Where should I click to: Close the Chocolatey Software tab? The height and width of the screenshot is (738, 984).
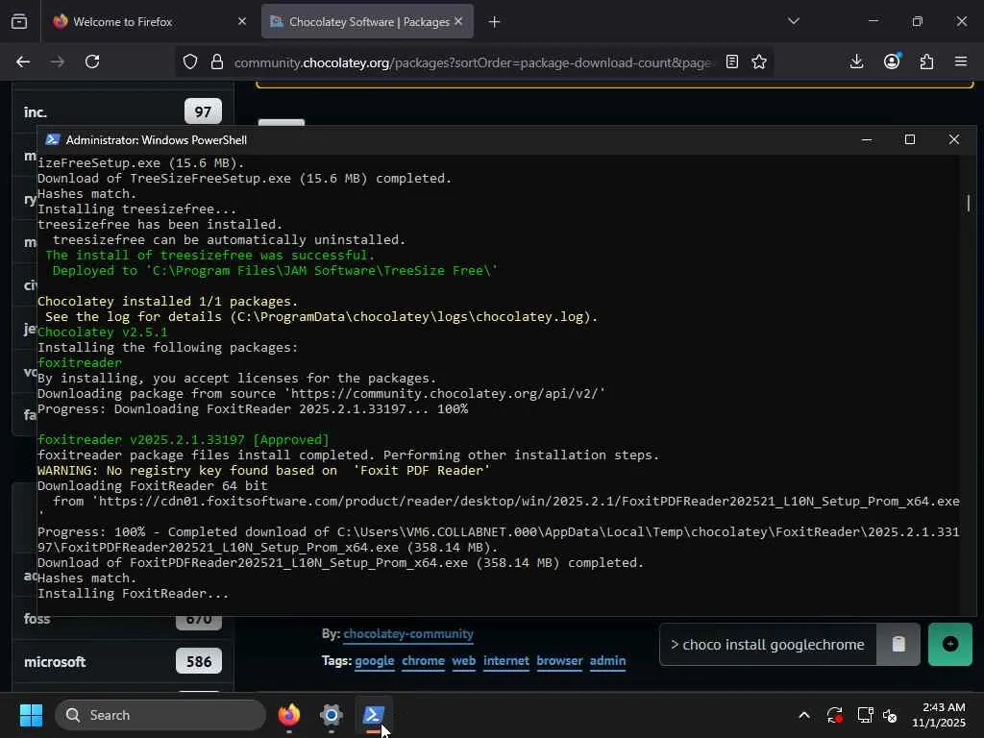(x=458, y=21)
